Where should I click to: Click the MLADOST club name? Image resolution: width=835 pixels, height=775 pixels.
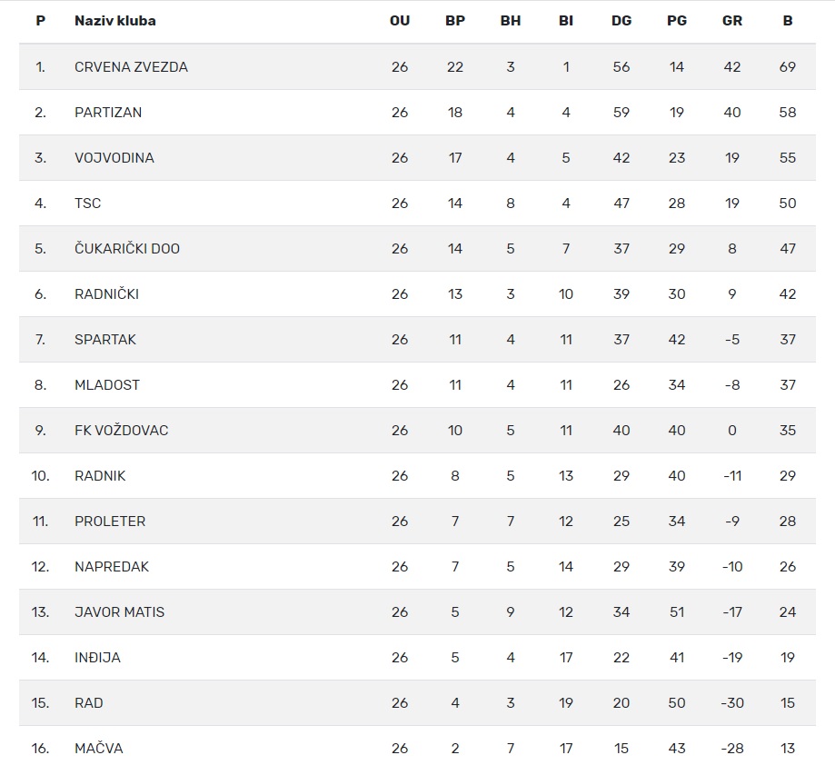(x=107, y=385)
